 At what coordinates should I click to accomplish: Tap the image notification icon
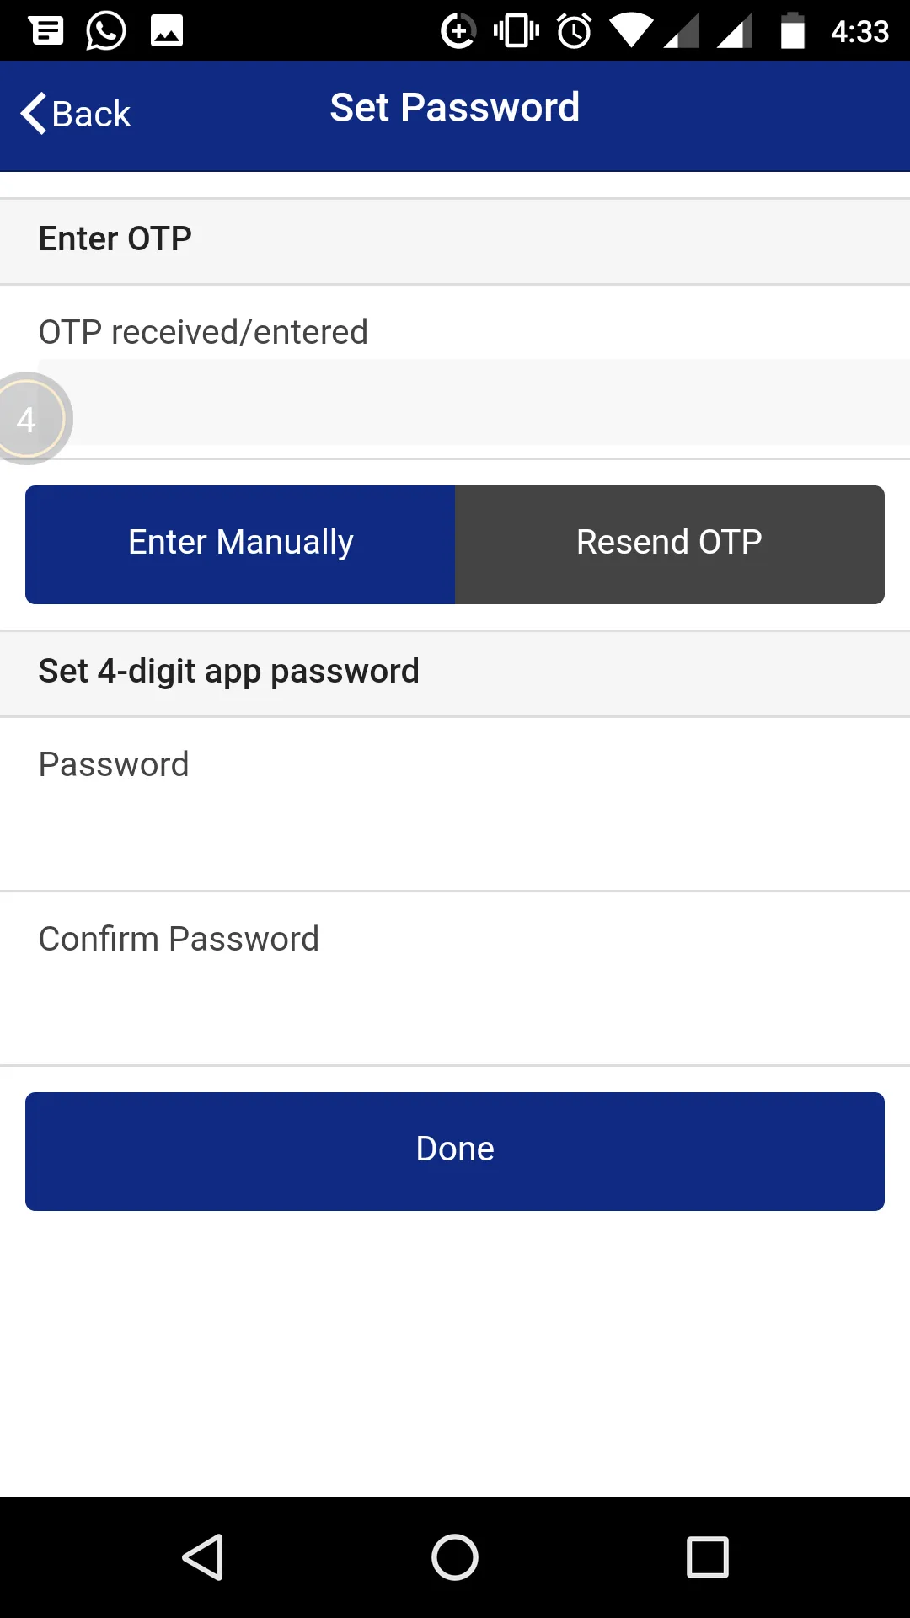coord(167,31)
